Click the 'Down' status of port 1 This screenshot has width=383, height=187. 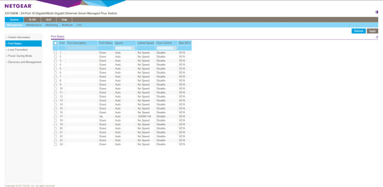tap(102, 53)
